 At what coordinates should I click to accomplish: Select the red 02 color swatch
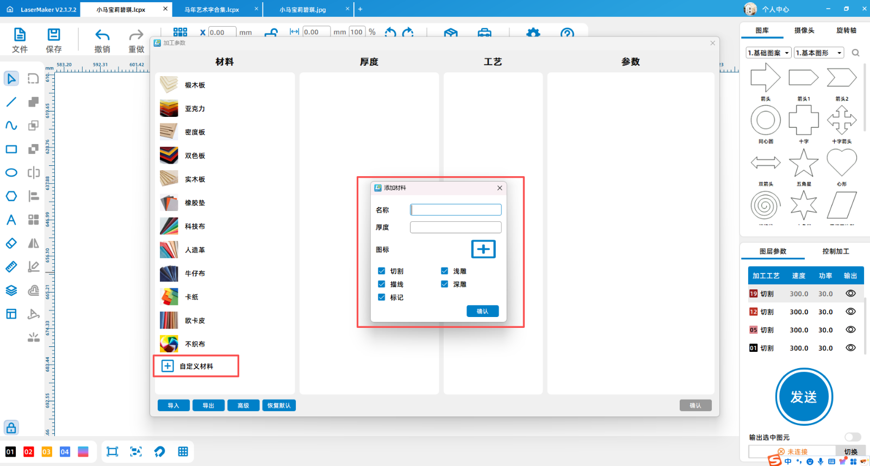(x=29, y=452)
